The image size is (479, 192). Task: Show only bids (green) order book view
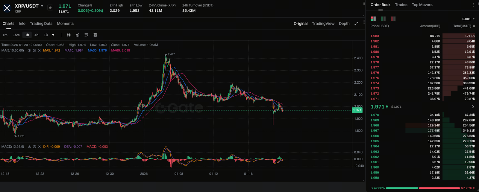[383, 19]
